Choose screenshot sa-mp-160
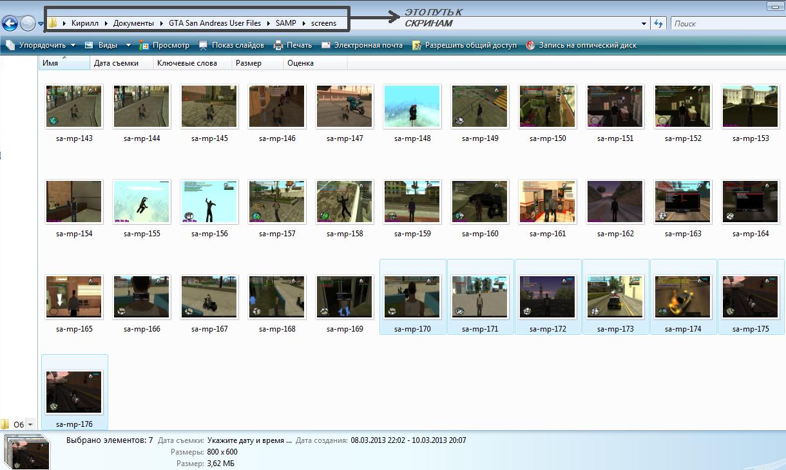Screen dimensions: 786x470 pos(480,202)
